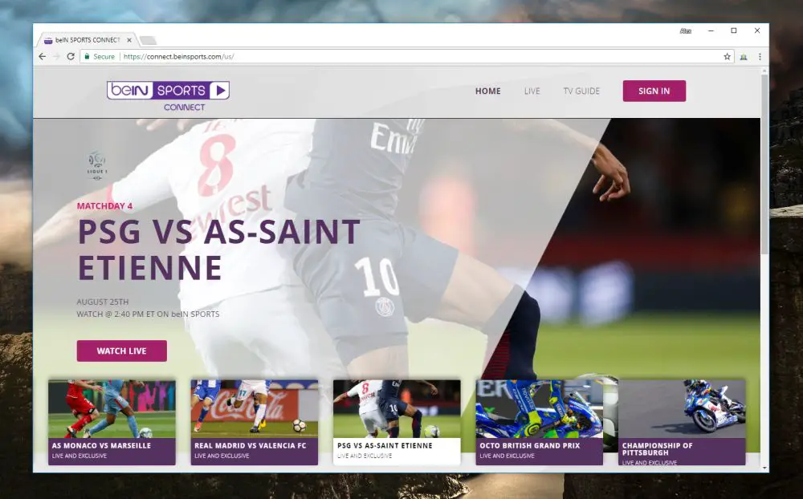This screenshot has width=803, height=499.
Task: Maximize the Chrome window
Action: (734, 30)
